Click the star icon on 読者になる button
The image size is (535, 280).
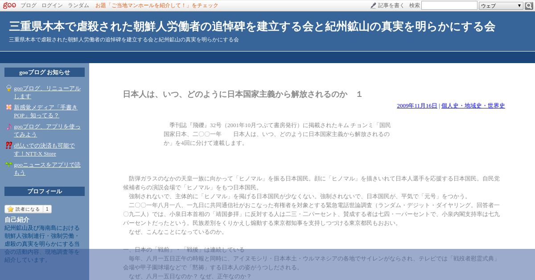point(10,209)
